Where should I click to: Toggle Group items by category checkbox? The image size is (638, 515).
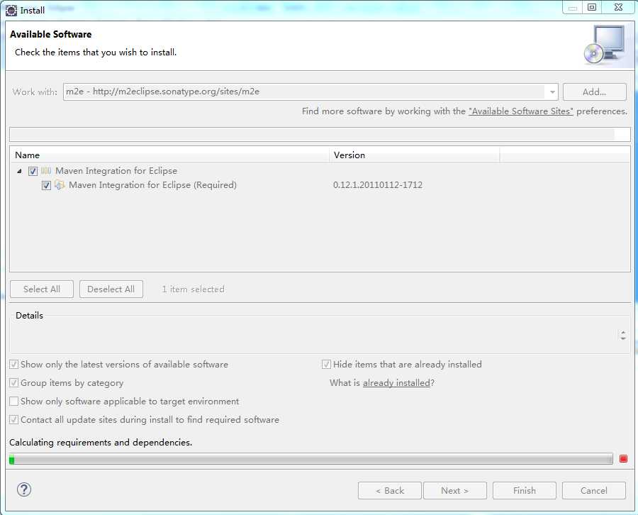[14, 382]
